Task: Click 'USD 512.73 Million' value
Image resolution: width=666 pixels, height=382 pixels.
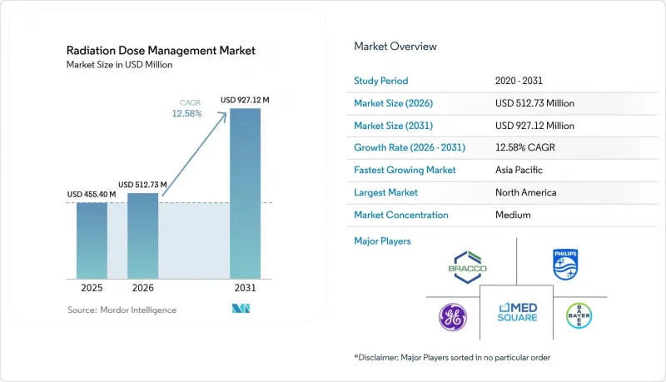Action: 534,103
